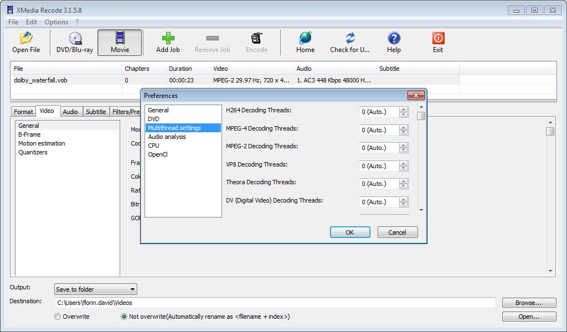Decrease MPEG-2 Decoding Threads value
The width and height of the screenshot is (567, 332).
(403, 151)
